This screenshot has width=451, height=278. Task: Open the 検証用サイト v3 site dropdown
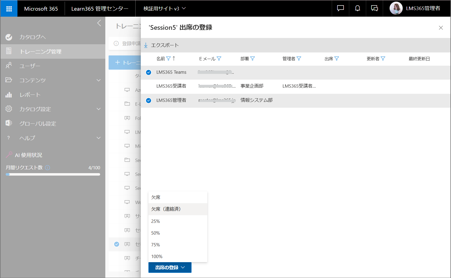[x=165, y=8]
